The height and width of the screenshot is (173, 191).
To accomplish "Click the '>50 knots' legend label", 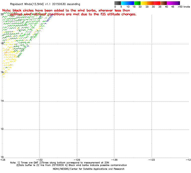I will 184,7.
